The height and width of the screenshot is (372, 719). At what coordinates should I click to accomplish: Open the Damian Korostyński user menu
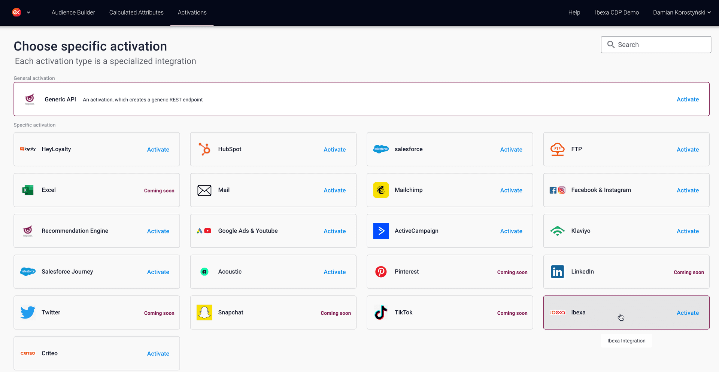click(x=682, y=12)
